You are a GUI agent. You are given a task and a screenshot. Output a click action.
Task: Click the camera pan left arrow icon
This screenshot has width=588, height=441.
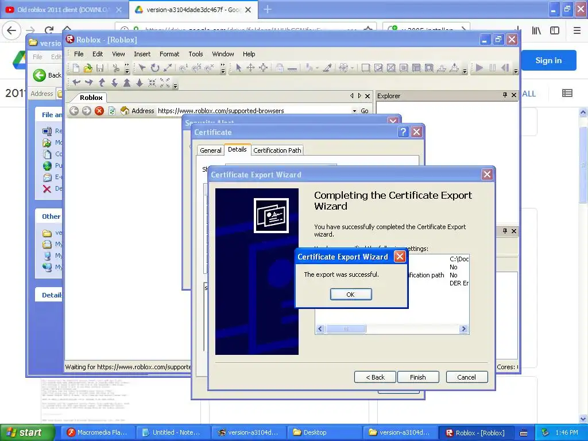[x=76, y=83]
